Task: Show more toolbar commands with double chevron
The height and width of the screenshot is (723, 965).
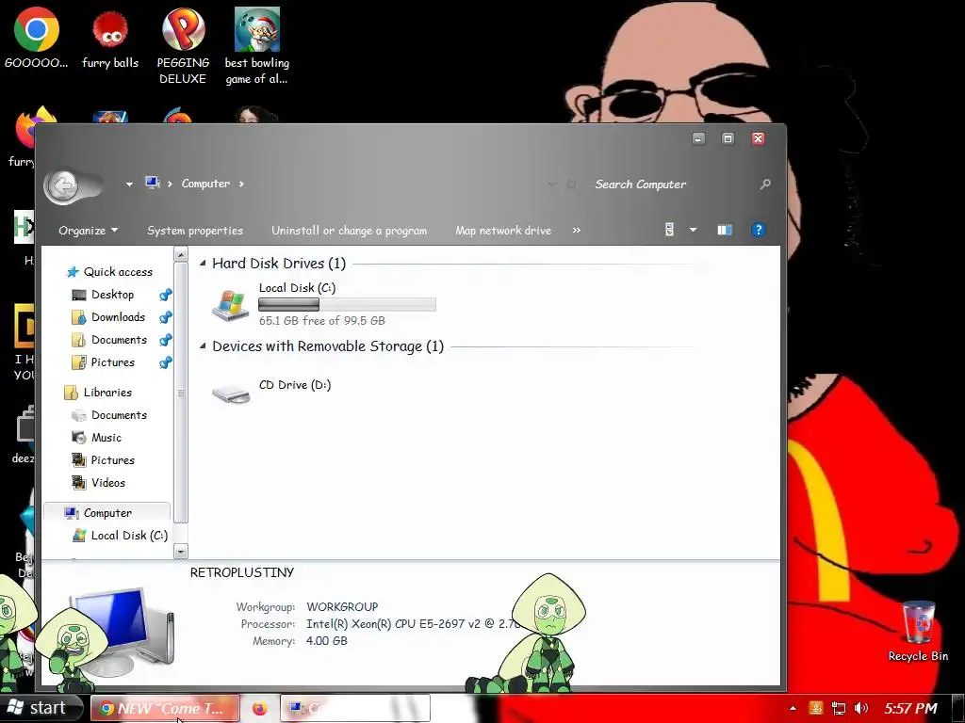Action: pyautogui.click(x=576, y=230)
